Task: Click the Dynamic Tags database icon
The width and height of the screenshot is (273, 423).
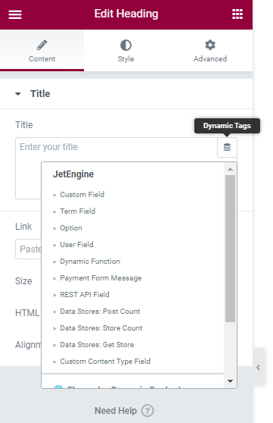Action: pyautogui.click(x=227, y=147)
